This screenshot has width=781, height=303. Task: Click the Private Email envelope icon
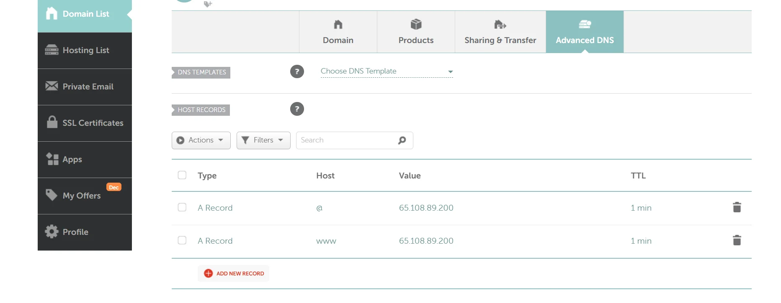click(52, 86)
